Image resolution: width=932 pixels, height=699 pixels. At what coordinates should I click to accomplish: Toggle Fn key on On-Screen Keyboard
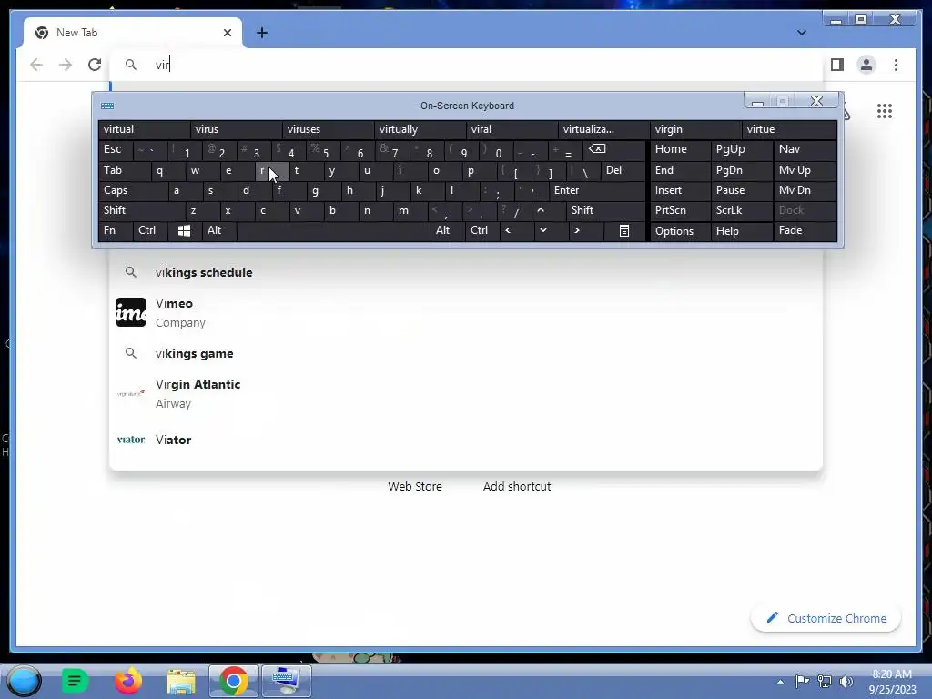click(116, 230)
